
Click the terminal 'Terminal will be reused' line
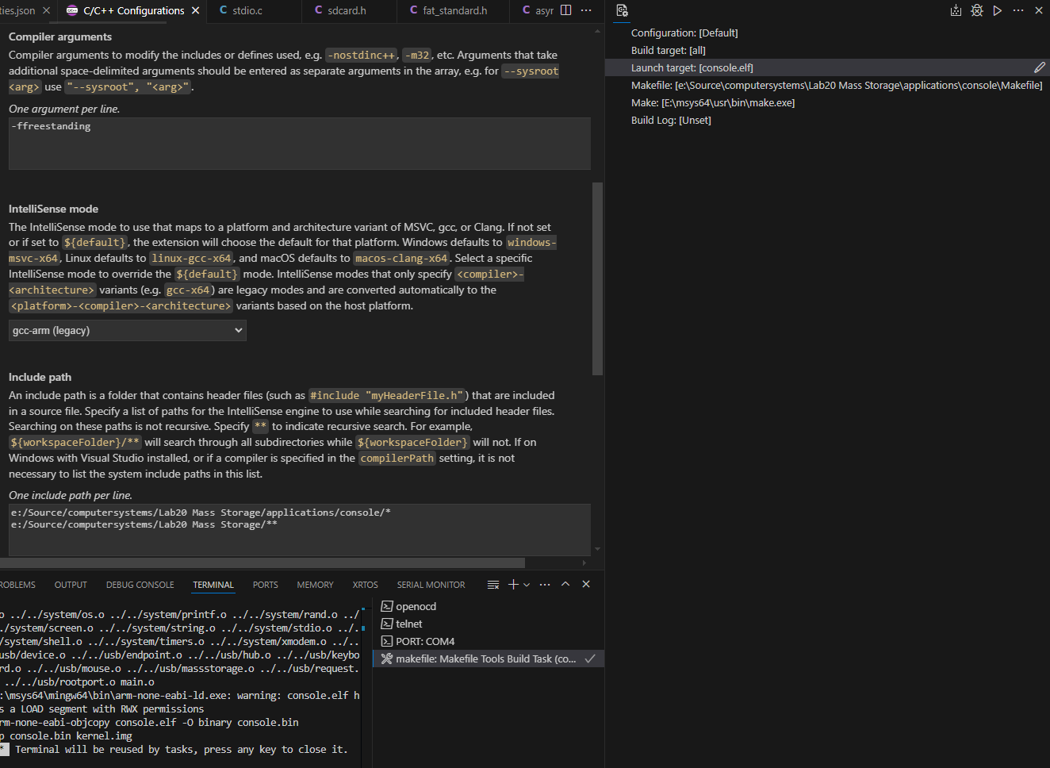[x=181, y=749]
